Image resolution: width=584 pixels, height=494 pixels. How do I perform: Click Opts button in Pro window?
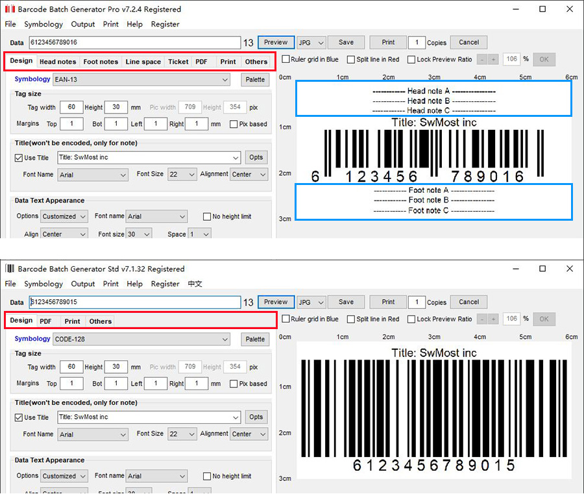[256, 157]
